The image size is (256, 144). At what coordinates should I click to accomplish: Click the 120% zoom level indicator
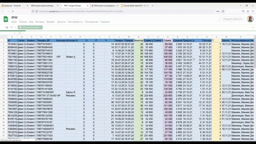[218, 11]
